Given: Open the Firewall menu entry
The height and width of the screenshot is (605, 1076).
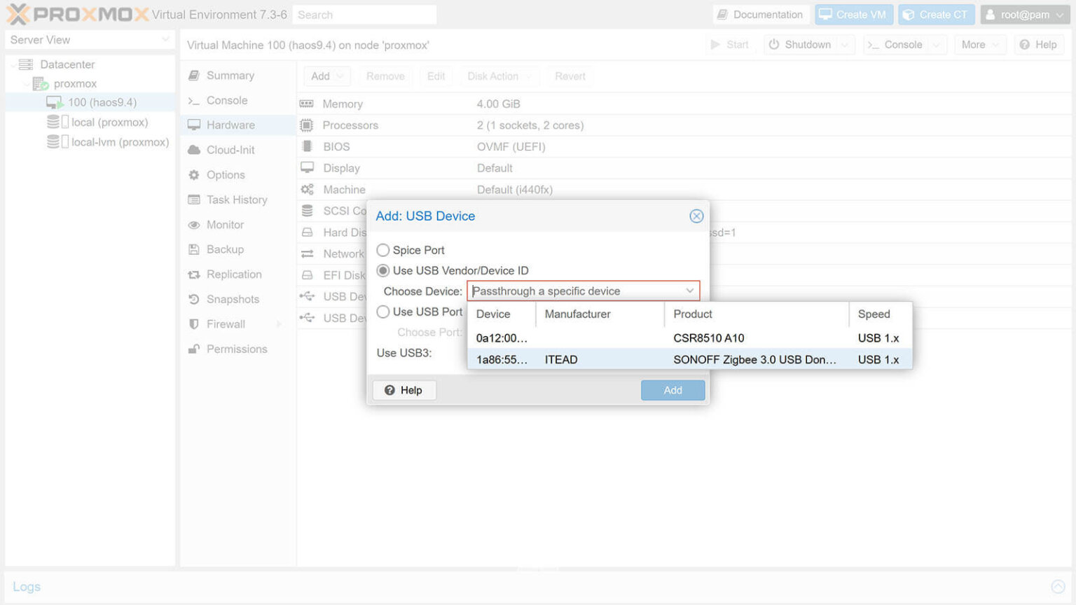Looking at the screenshot, I should [x=225, y=324].
